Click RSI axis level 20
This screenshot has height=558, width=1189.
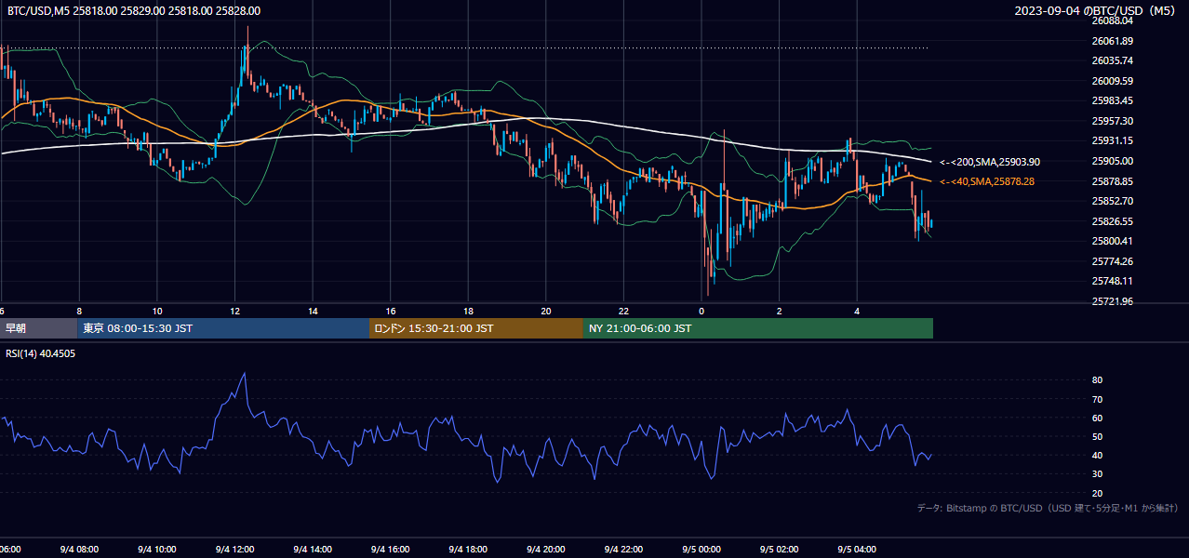pyautogui.click(x=1098, y=493)
